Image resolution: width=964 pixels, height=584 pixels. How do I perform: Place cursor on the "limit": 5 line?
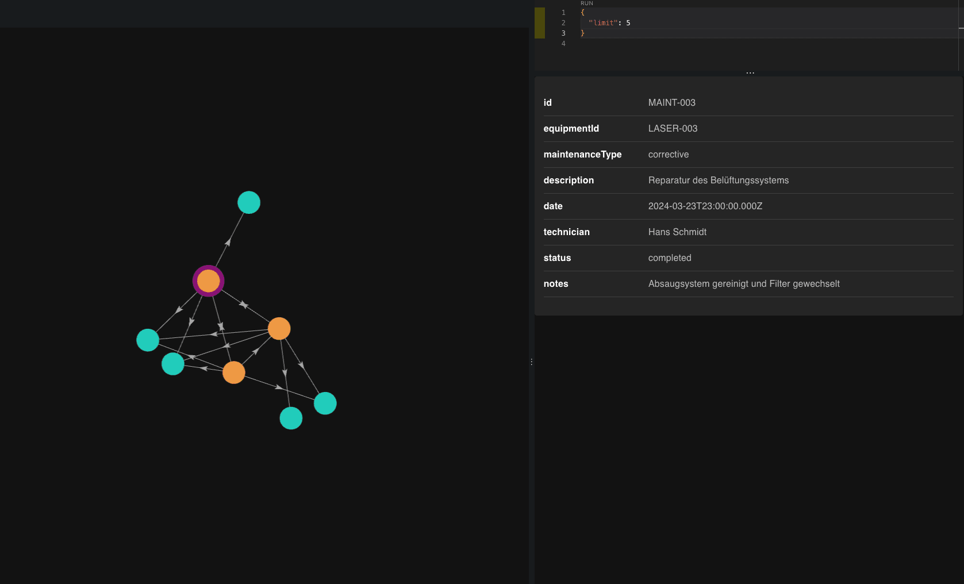[609, 23]
